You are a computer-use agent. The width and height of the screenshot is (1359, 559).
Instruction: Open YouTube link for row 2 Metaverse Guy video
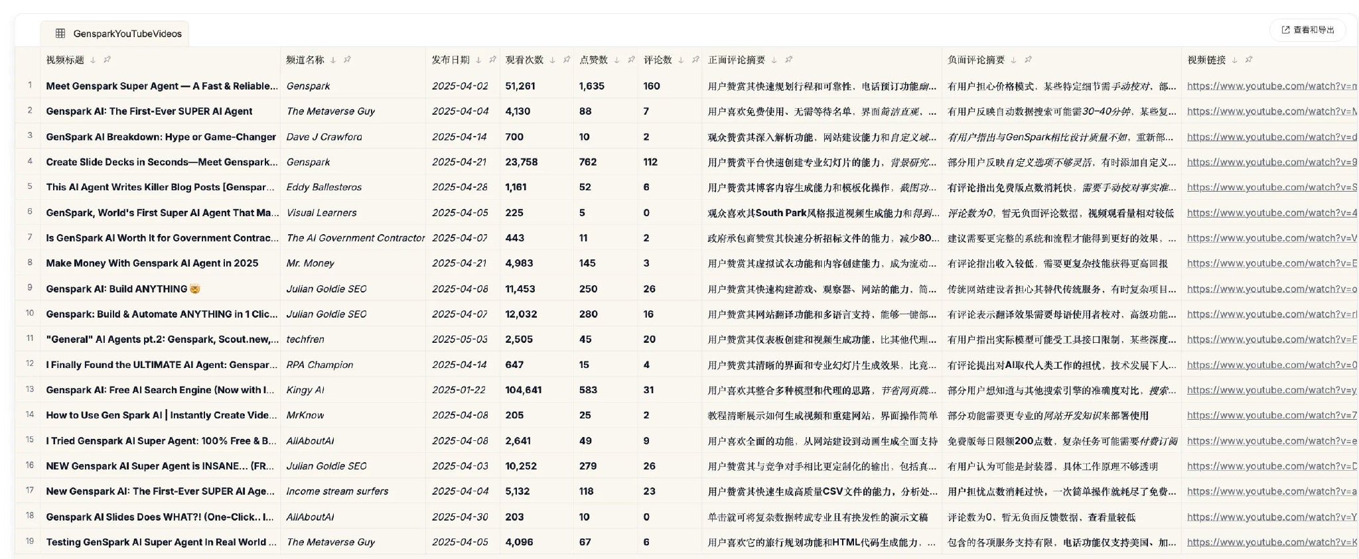tap(1272, 111)
